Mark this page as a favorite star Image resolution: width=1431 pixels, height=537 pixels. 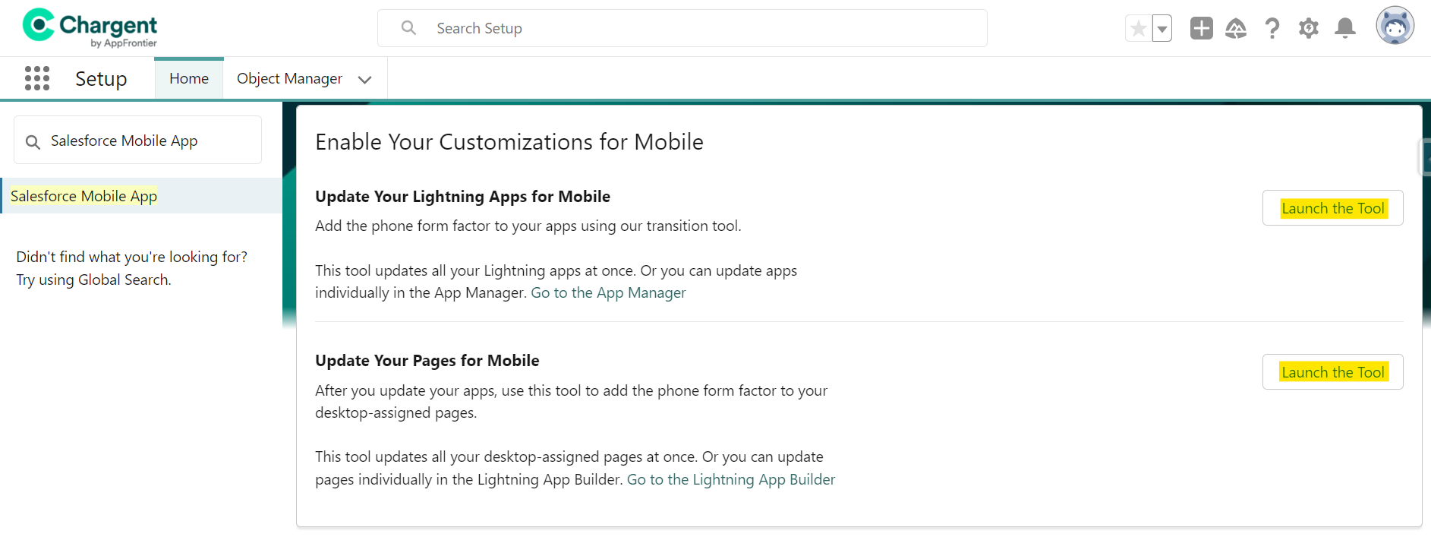1137,27
